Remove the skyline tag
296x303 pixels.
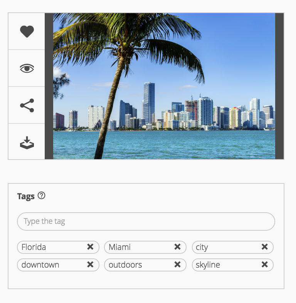pos(265,264)
